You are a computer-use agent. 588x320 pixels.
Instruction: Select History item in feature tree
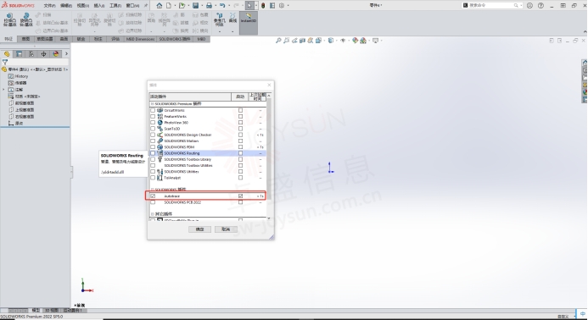(x=21, y=76)
